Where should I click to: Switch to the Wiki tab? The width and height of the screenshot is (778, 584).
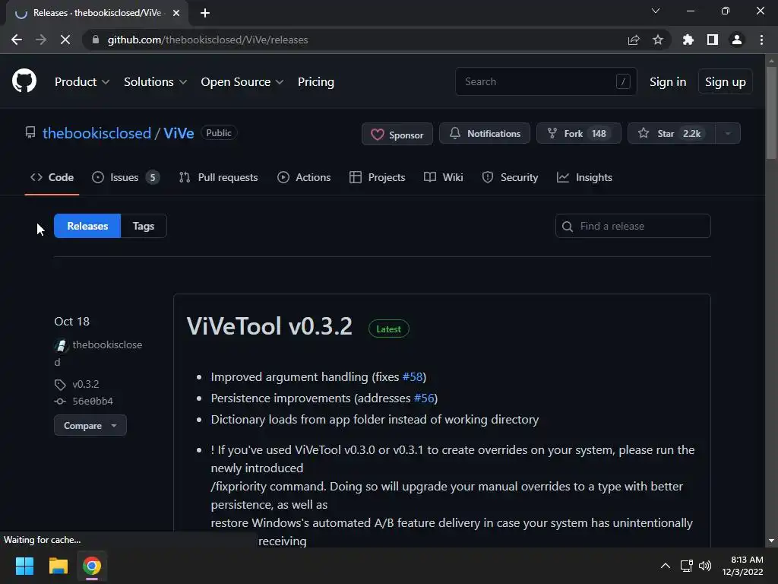point(444,177)
